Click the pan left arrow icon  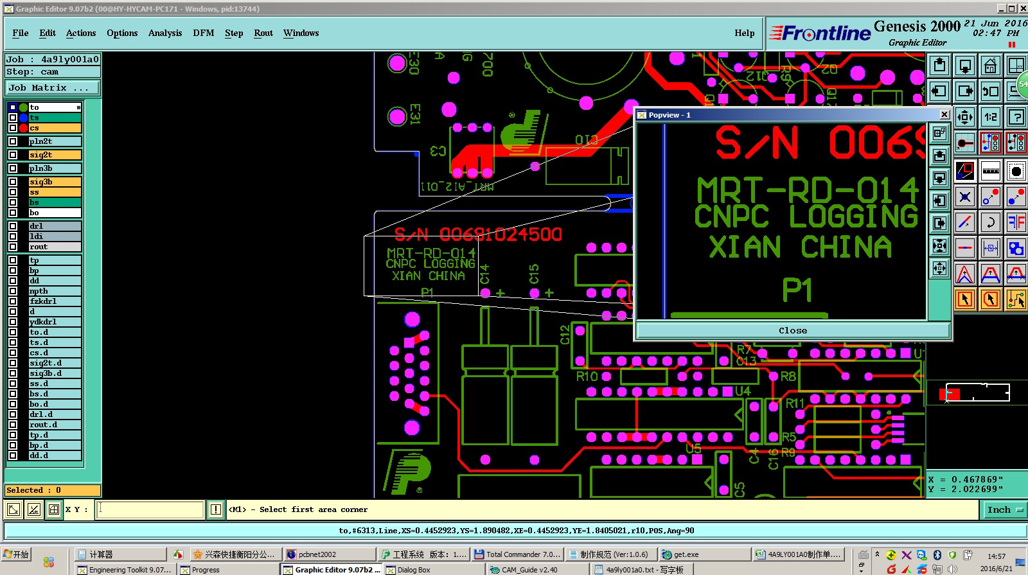click(939, 91)
